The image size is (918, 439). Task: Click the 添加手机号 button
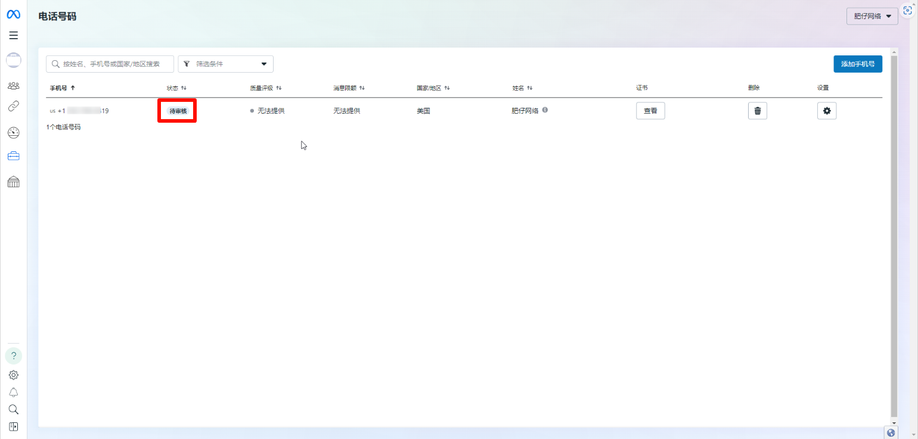[x=857, y=64]
